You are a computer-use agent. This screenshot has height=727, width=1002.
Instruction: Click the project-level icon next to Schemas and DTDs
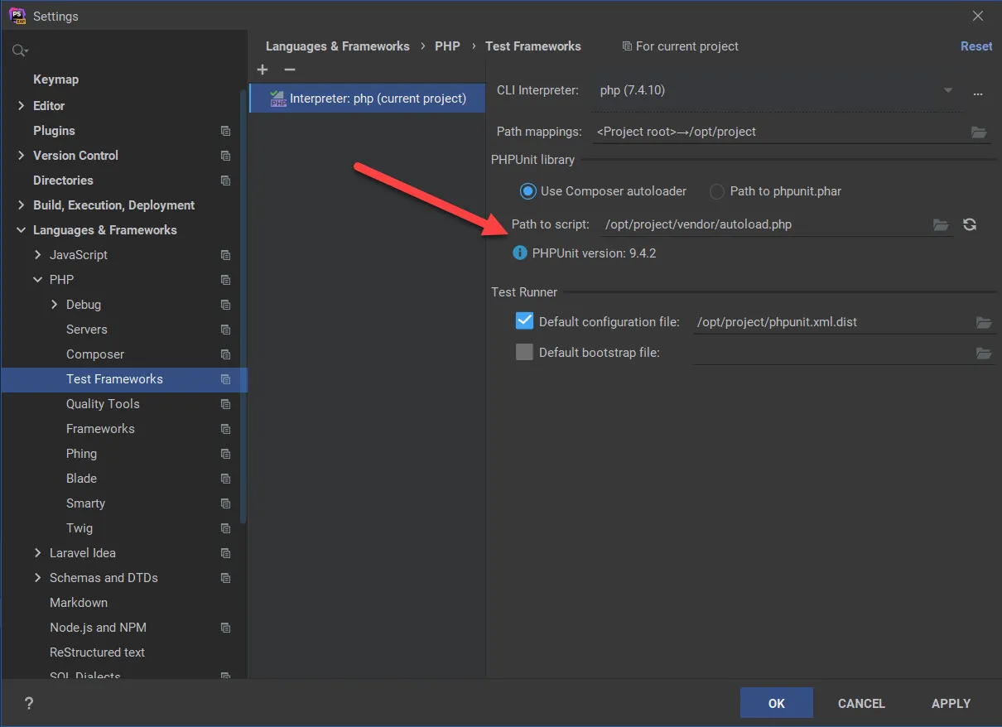click(225, 578)
